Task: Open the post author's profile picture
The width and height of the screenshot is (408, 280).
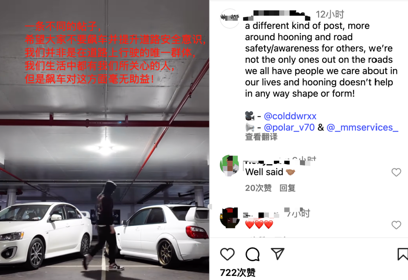Action: point(230,18)
